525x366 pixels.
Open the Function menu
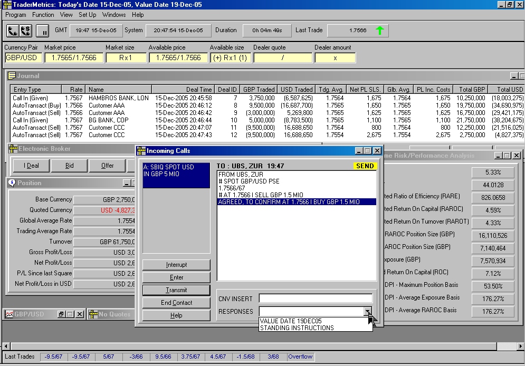43,15
